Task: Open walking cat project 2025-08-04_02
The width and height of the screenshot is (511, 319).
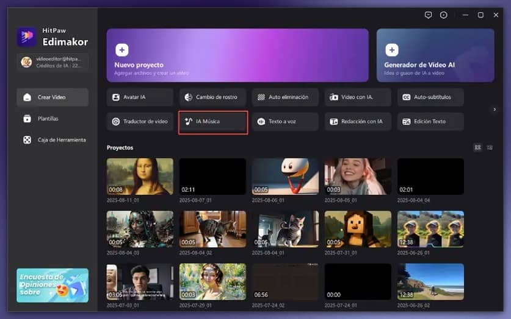Action: [x=212, y=229]
